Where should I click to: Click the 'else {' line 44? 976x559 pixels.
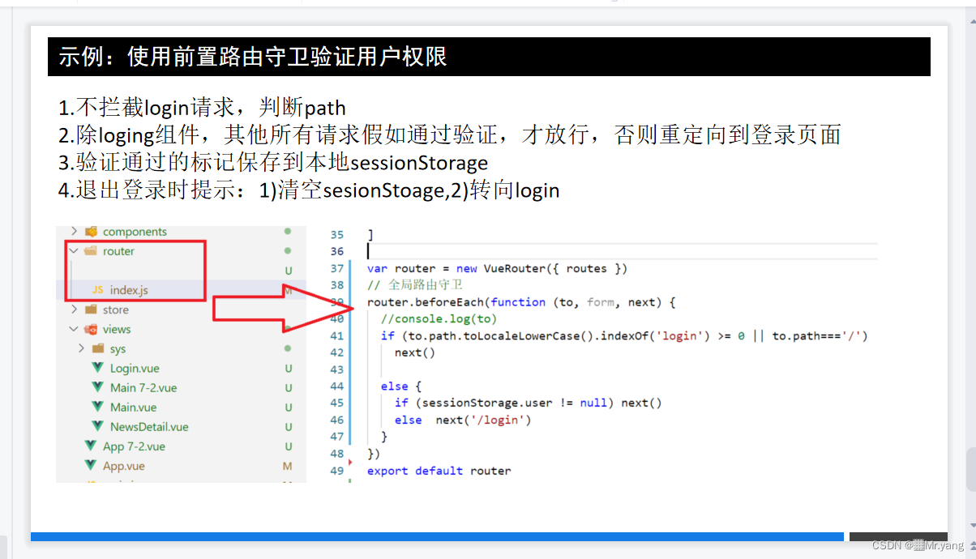point(400,386)
